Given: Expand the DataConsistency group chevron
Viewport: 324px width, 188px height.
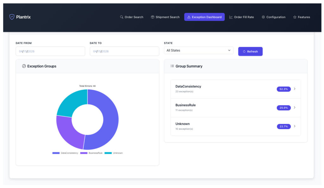Looking at the screenshot, I should pos(295,89).
